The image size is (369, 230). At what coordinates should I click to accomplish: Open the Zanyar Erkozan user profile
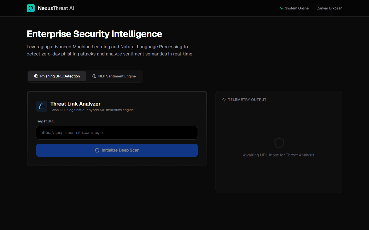pos(330,8)
